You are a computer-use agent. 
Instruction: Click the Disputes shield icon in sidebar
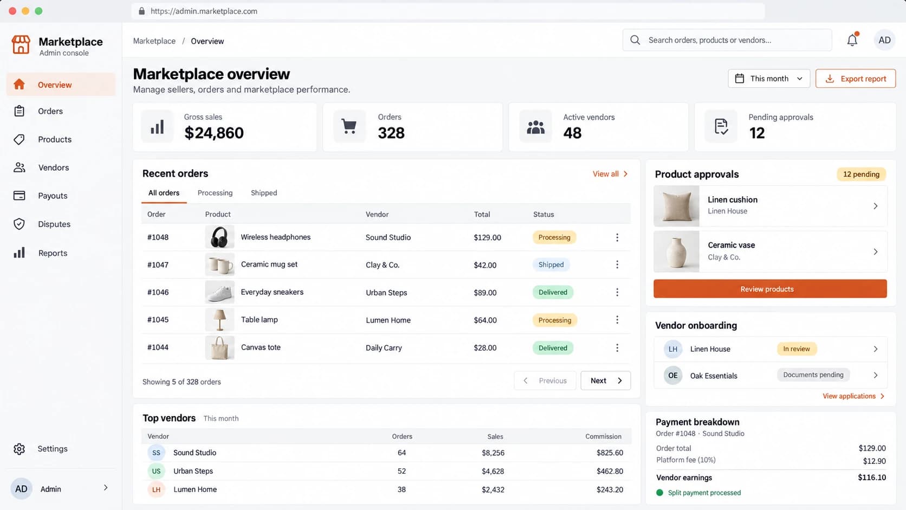(x=20, y=224)
